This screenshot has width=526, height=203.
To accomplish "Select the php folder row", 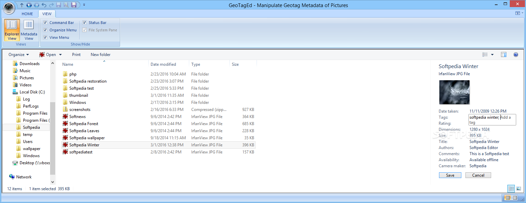I will 158,74.
